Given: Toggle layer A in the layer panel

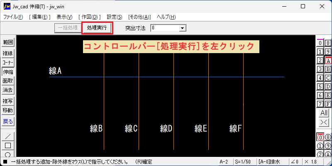Looking at the screenshot, I should [328, 61].
